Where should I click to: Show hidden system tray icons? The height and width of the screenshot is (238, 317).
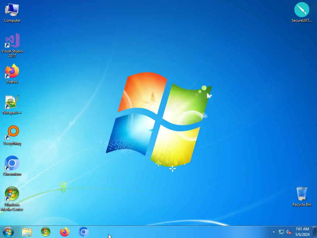point(274,232)
